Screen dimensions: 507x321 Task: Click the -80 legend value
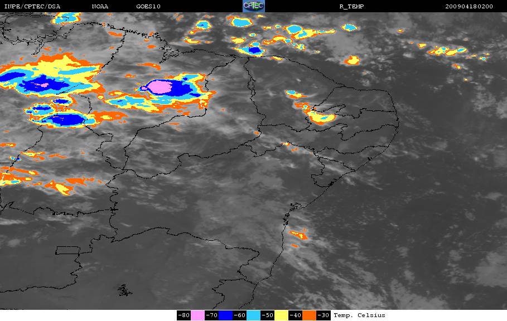[x=184, y=315]
